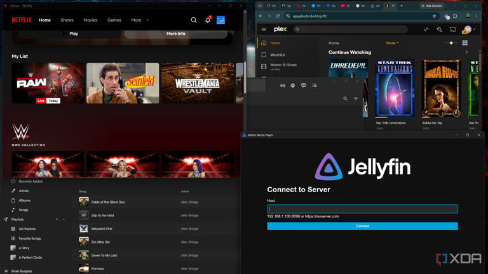This screenshot has height=274, width=488.
Task: Bookmark page with browser star icon
Action: pyautogui.click(x=434, y=16)
